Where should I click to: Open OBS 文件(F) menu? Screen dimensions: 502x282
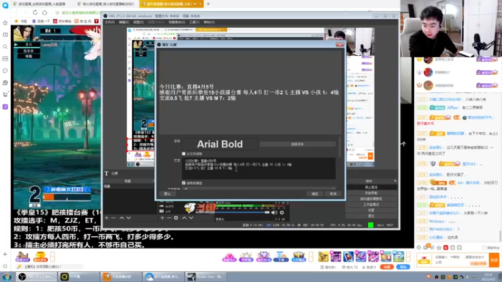point(109,22)
